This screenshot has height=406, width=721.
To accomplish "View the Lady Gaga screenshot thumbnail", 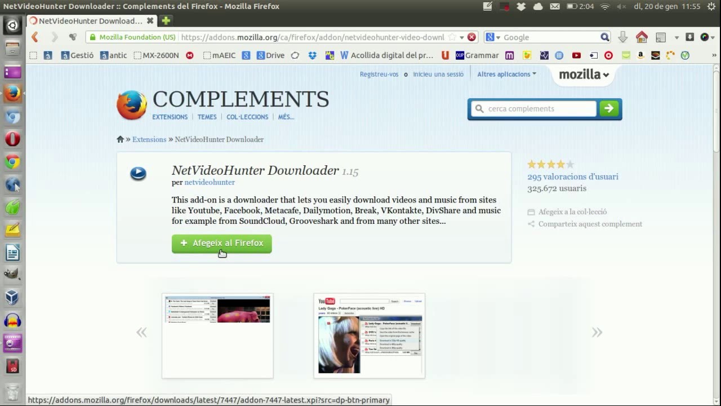I will pos(369,335).
